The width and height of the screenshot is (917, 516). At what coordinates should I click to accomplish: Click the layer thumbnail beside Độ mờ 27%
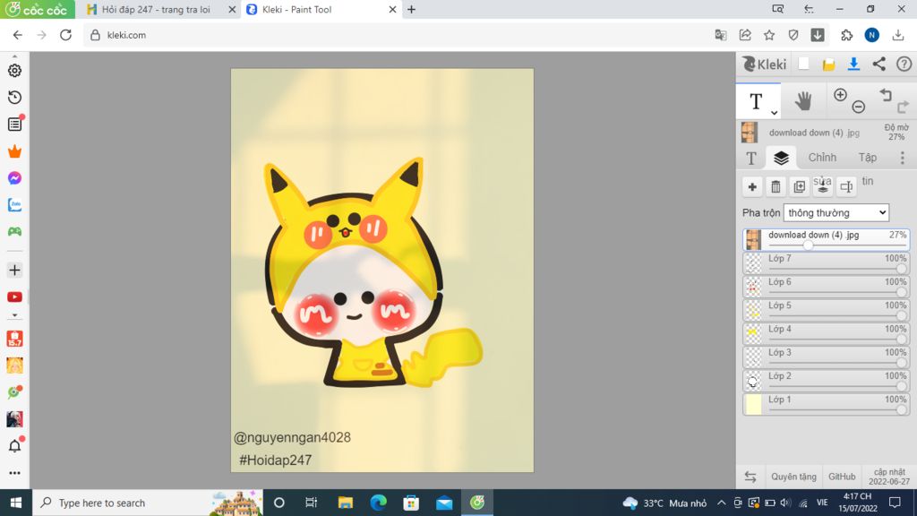point(750,133)
